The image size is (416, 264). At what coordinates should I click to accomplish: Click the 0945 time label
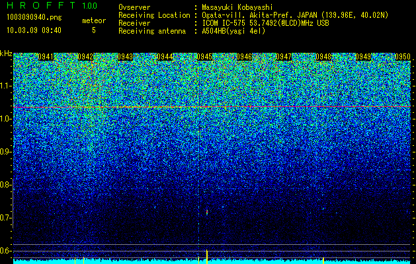[204, 57]
